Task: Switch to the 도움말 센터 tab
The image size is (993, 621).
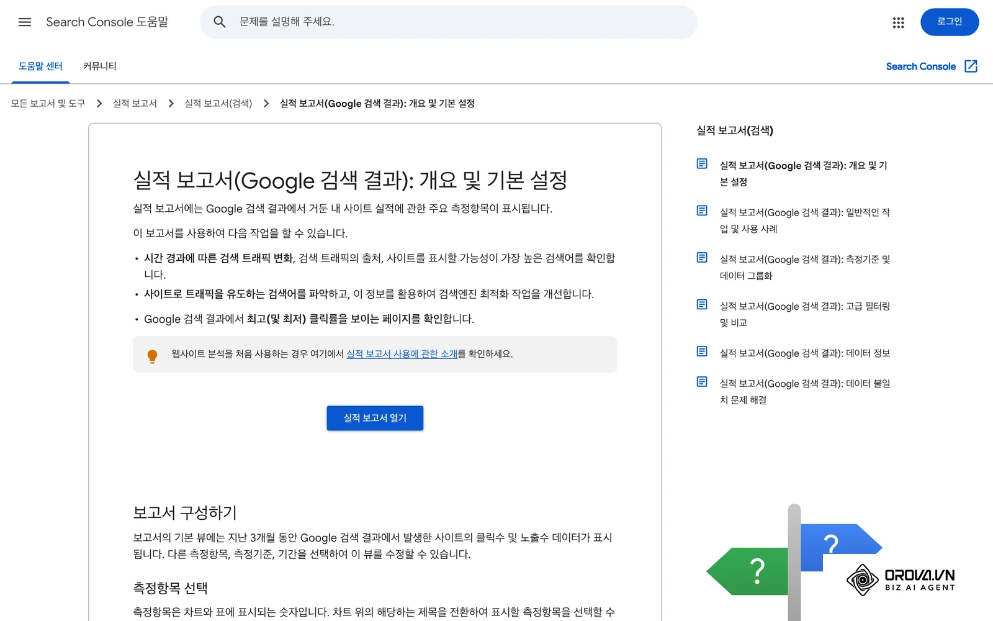Action: 40,66
